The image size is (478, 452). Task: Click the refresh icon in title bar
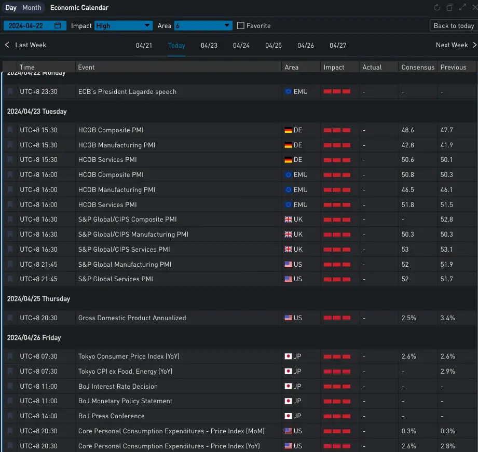pos(437,8)
